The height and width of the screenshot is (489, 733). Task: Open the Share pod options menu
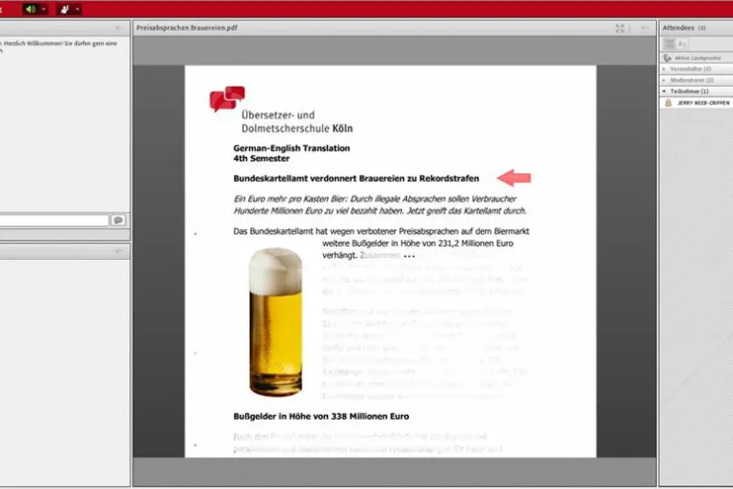pyautogui.click(x=645, y=28)
